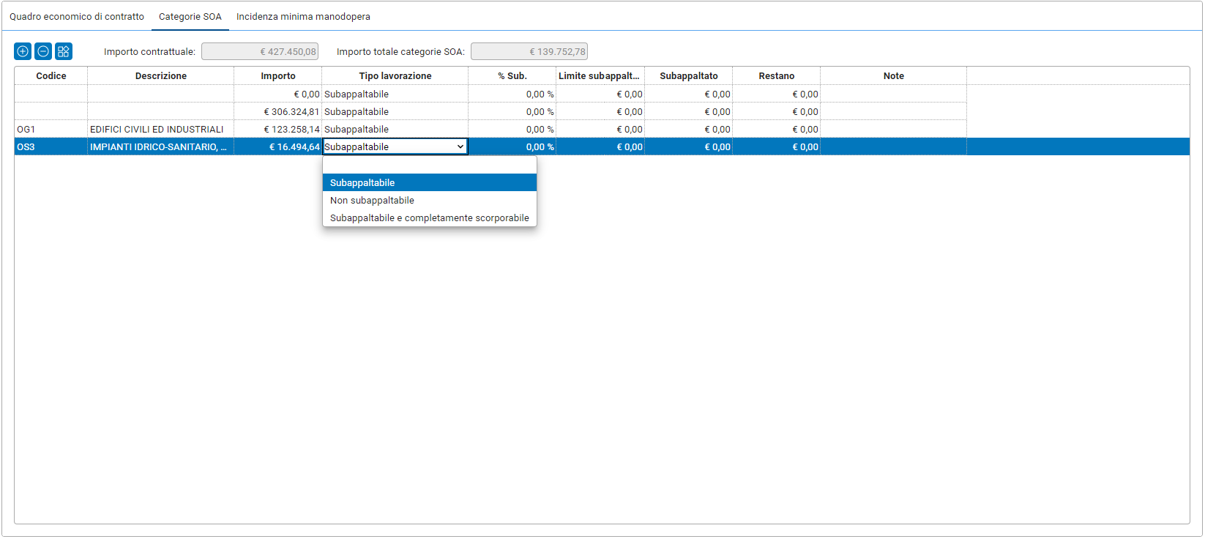Image resolution: width=1205 pixels, height=539 pixels.
Task: Click the Tipo lavorazione column header
Action: point(395,76)
